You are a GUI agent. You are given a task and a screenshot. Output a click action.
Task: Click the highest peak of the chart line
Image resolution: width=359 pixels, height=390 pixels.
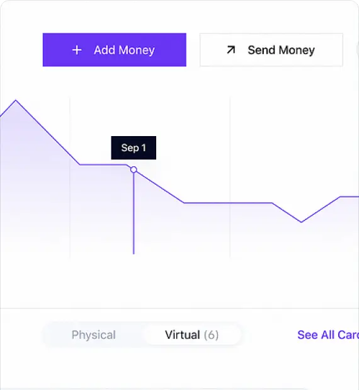(x=16, y=100)
